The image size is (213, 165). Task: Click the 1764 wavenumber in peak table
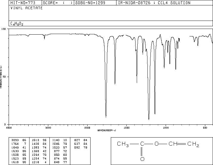[15, 144]
